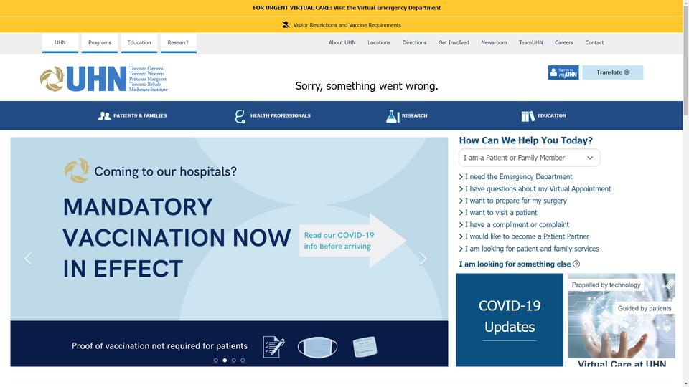Image resolution: width=689 pixels, height=387 pixels.
Task: Click the Patients & Families people icon
Action: coord(104,116)
